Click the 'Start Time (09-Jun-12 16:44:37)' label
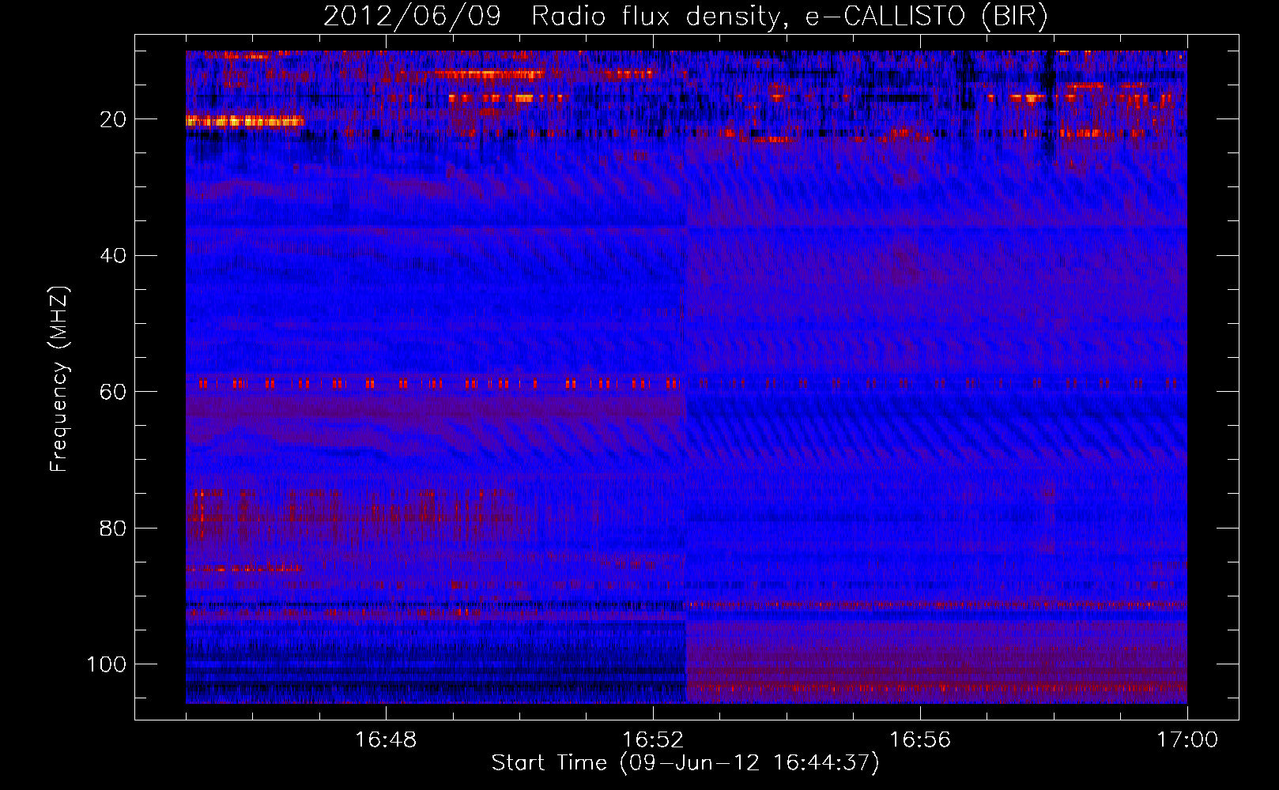Image resolution: width=1279 pixels, height=790 pixels. 685,763
